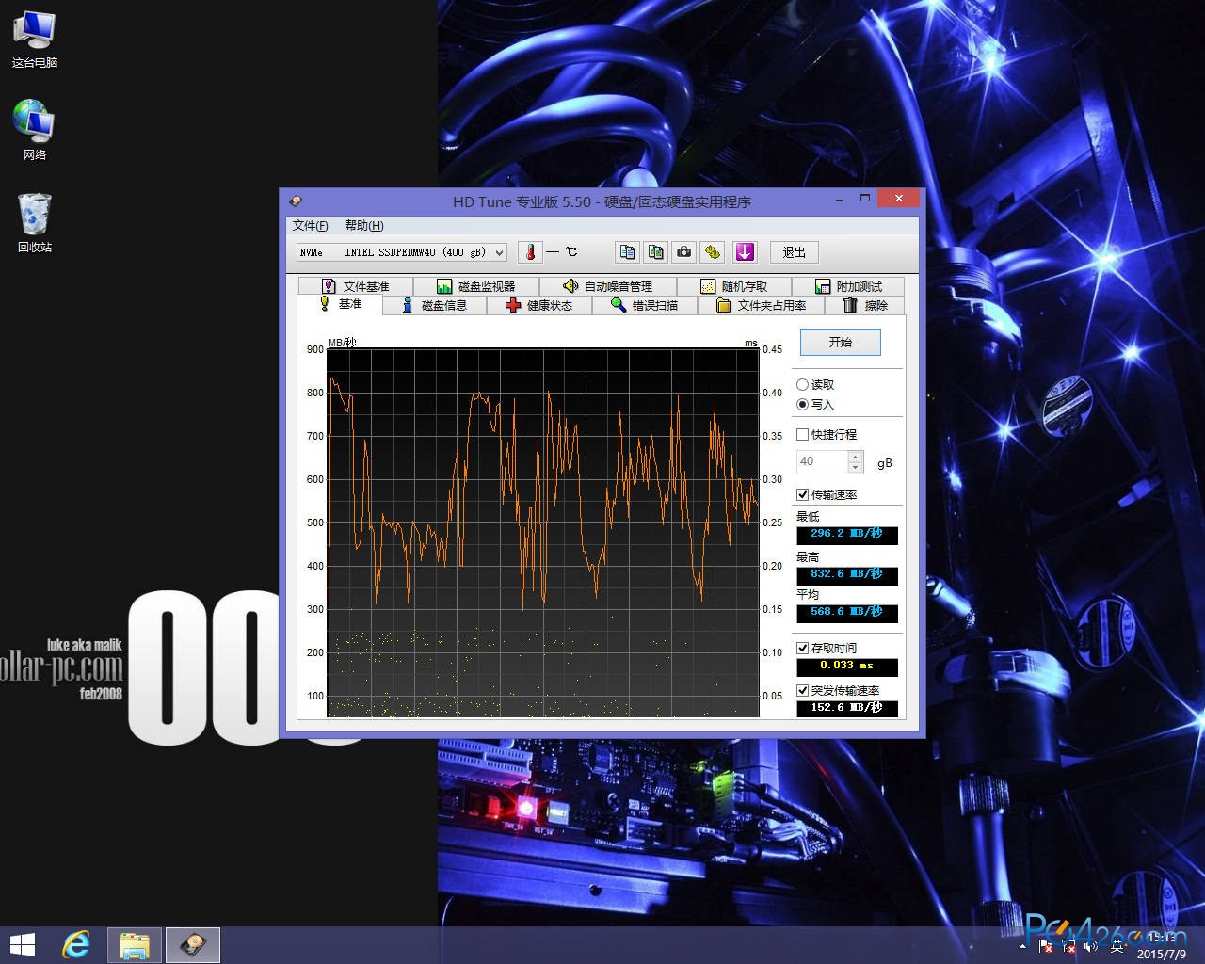Click the network status tray icon
This screenshot has height=964, width=1205.
pos(1068,946)
